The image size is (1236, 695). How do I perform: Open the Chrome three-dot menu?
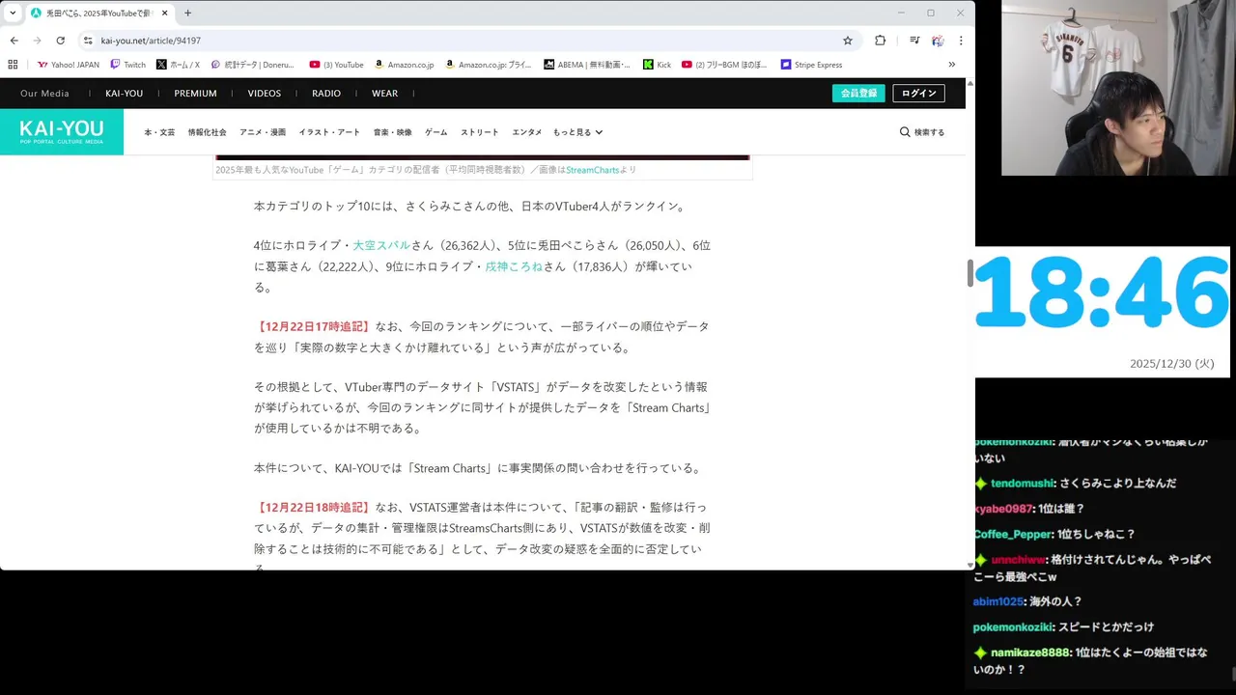961,41
